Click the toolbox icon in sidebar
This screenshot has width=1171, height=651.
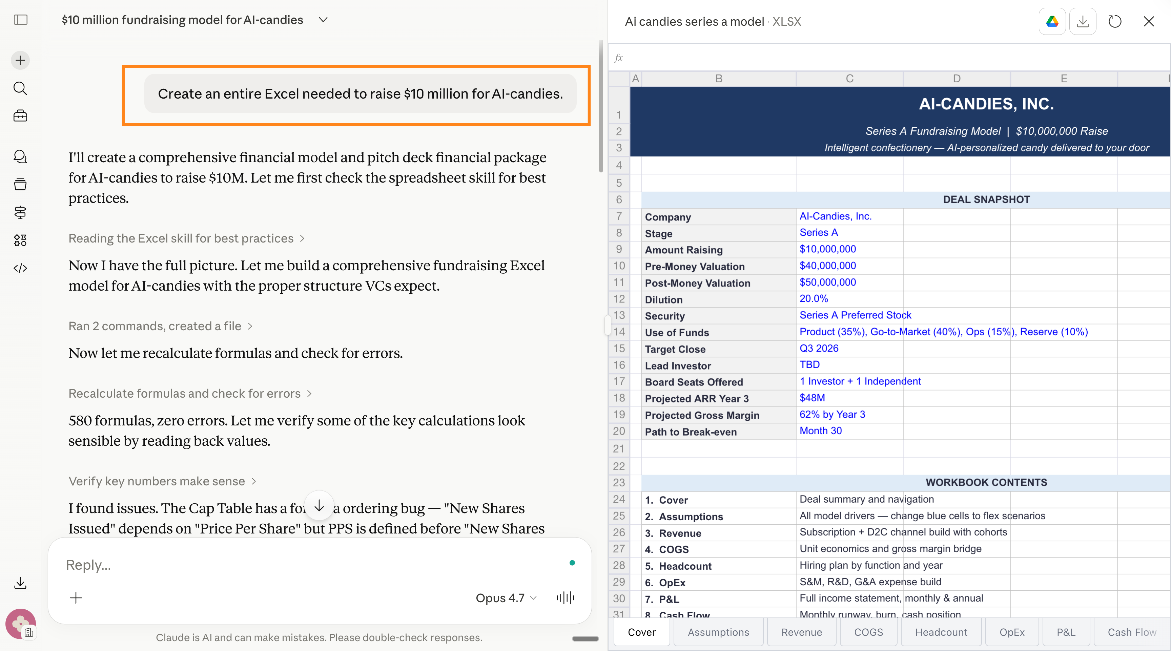[20, 116]
